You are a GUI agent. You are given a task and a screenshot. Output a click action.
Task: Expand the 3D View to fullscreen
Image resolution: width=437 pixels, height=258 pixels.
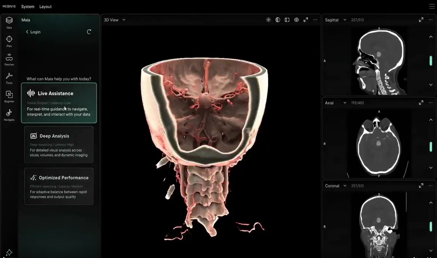point(306,20)
